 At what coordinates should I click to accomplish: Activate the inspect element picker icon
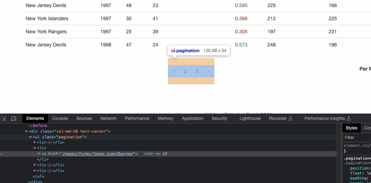tap(4, 118)
